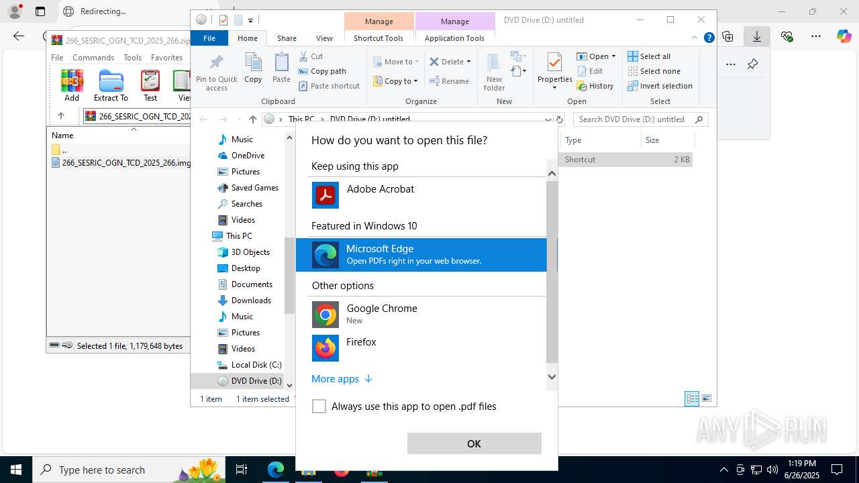Open Move to dropdown
The height and width of the screenshot is (483, 859).
tap(396, 62)
